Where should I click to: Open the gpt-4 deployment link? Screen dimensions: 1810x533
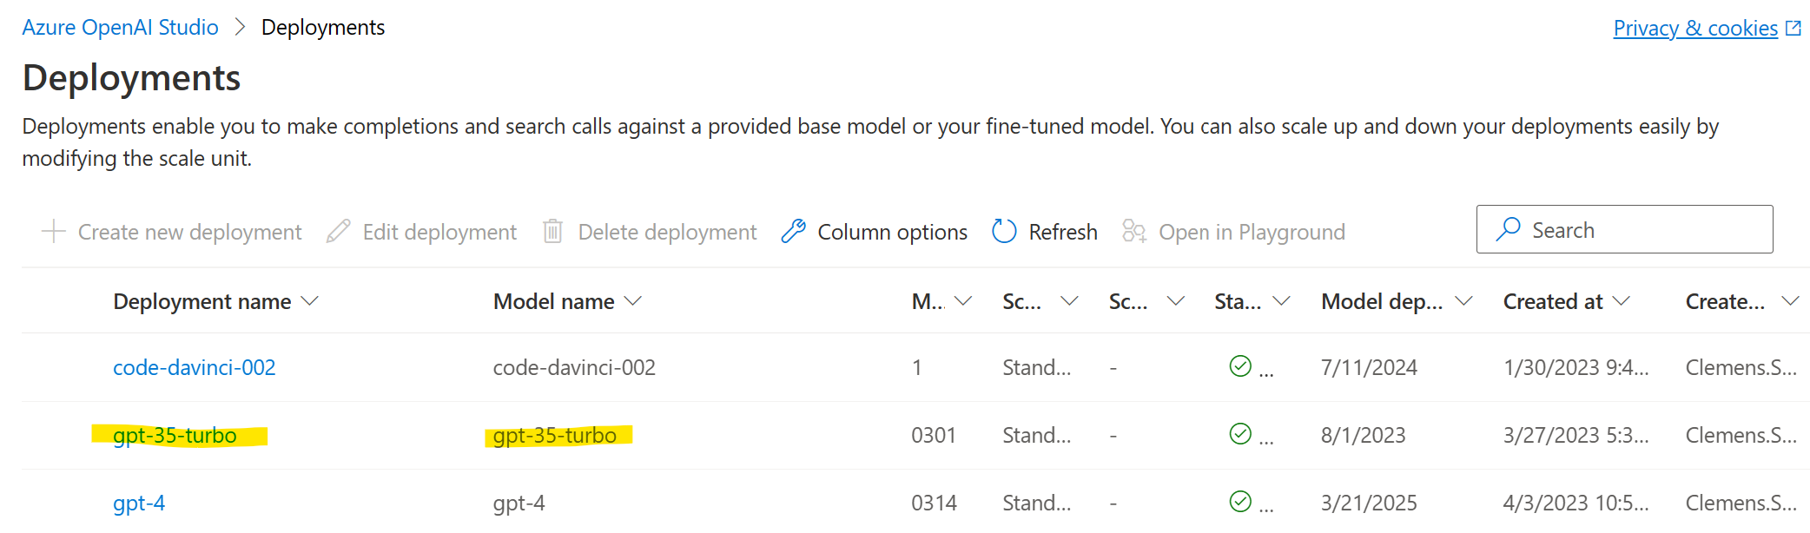click(139, 503)
